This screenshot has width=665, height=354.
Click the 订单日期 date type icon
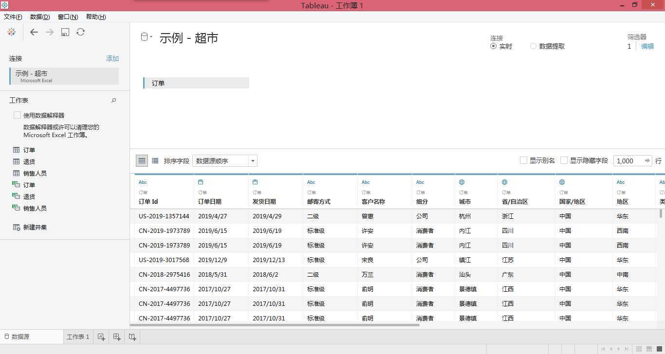coord(201,182)
